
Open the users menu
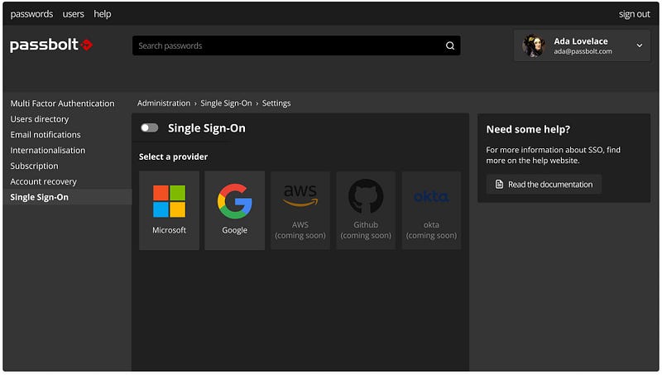[x=74, y=14]
